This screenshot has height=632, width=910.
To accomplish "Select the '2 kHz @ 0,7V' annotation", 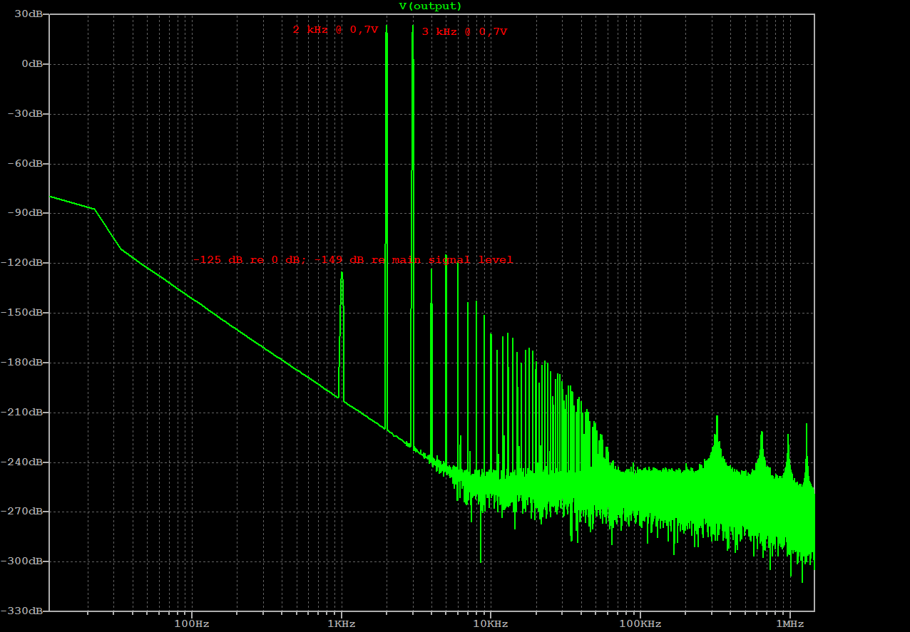I will click(335, 30).
